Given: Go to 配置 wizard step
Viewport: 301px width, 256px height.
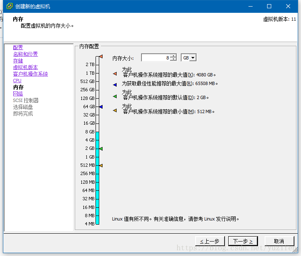Looking at the screenshot, I should [18, 47].
